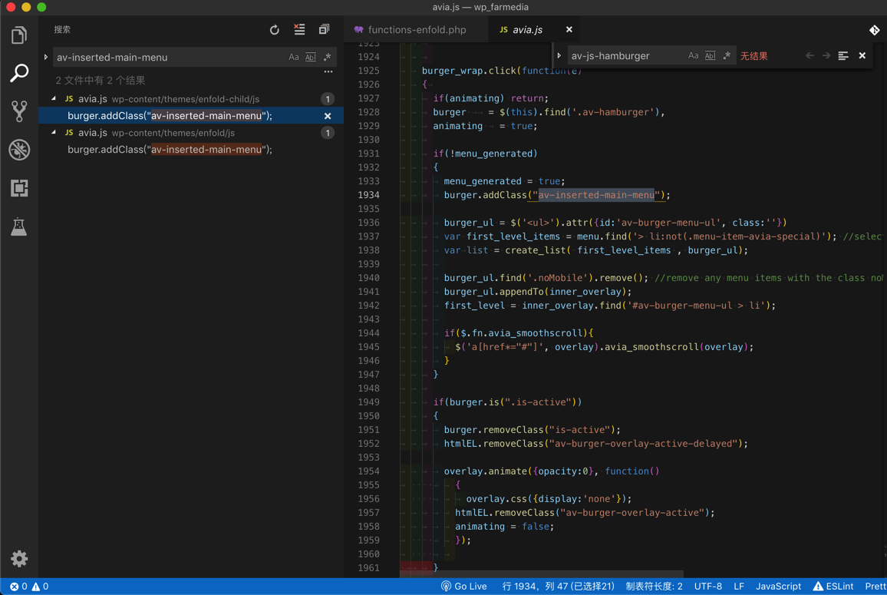
Task: Open the Explorer files icon in activity bar
Action: pyautogui.click(x=19, y=35)
